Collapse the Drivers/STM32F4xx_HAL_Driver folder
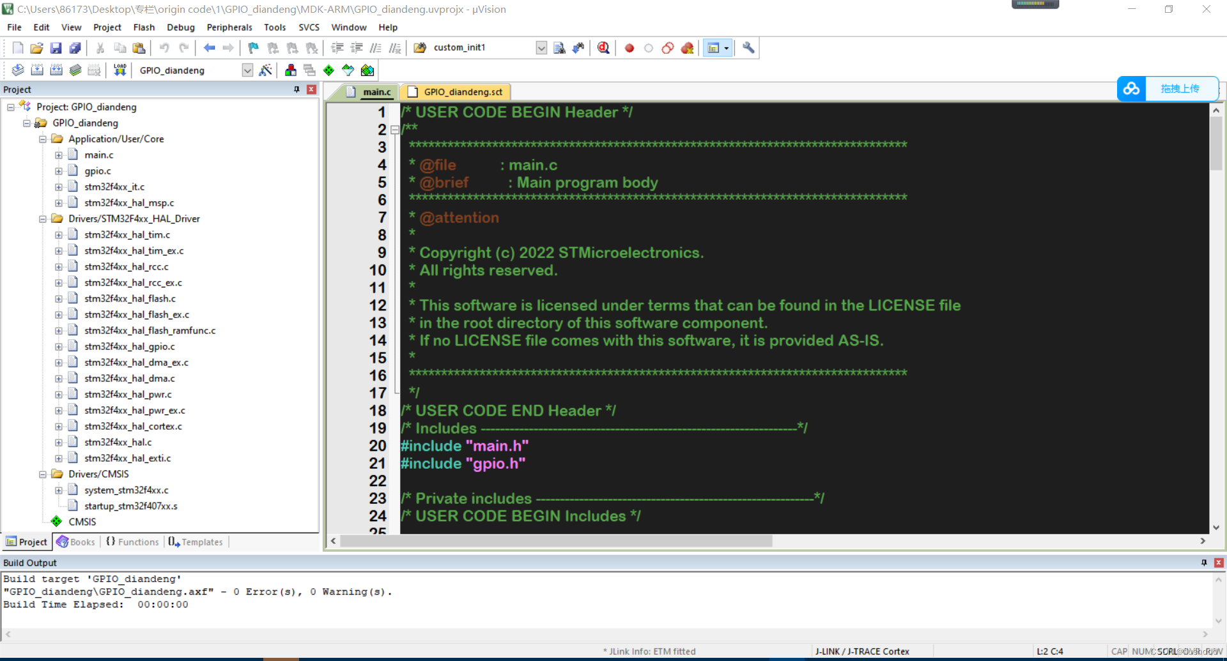 [x=43, y=218]
